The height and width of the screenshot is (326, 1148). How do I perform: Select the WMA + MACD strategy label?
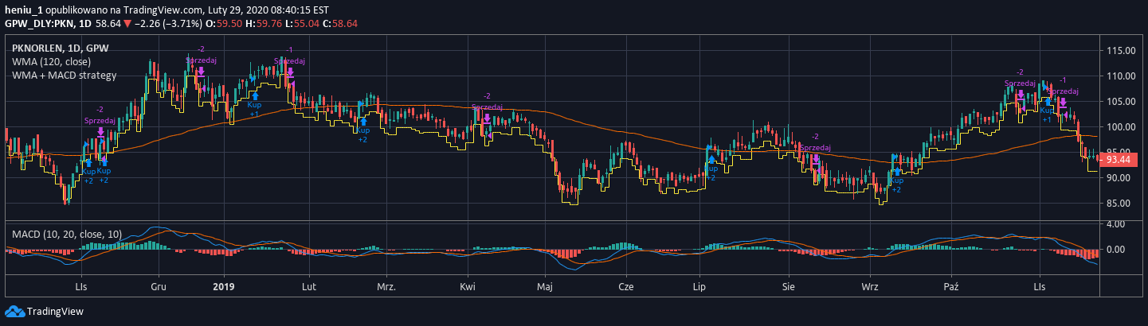pos(65,76)
